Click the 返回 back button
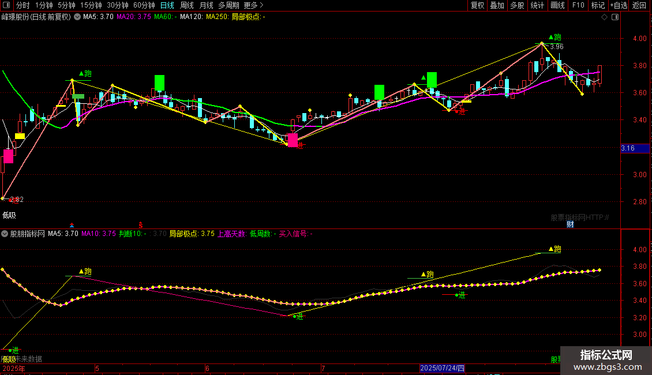Image resolution: width=652 pixels, height=375 pixels. (x=639, y=5)
